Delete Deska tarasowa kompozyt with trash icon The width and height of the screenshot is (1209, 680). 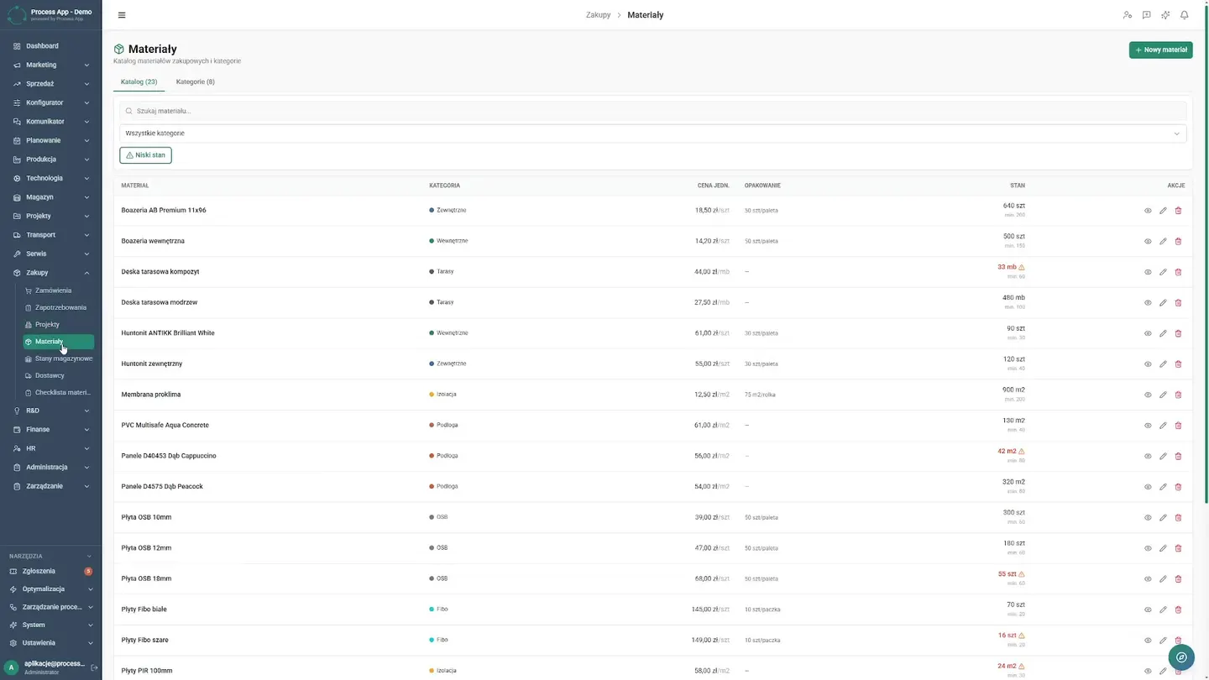tap(1178, 272)
